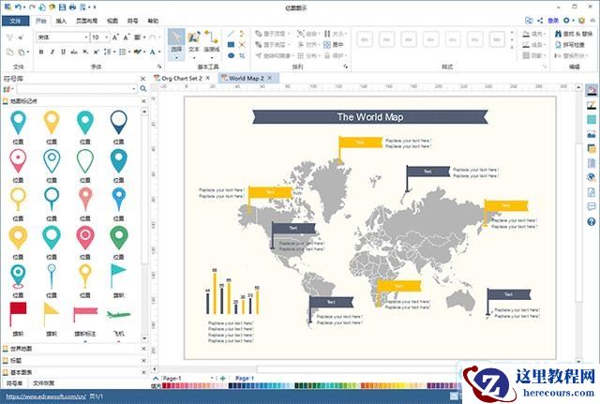This screenshot has width=600, height=404.
Task: Click the Save disk icon in title bar
Action: (63, 7)
